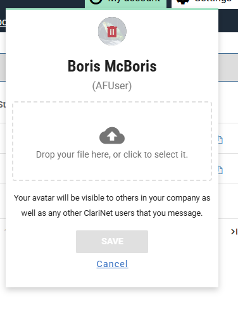238x312 pixels.
Task: Click the 'Drop your file here' text
Action: coord(112,154)
